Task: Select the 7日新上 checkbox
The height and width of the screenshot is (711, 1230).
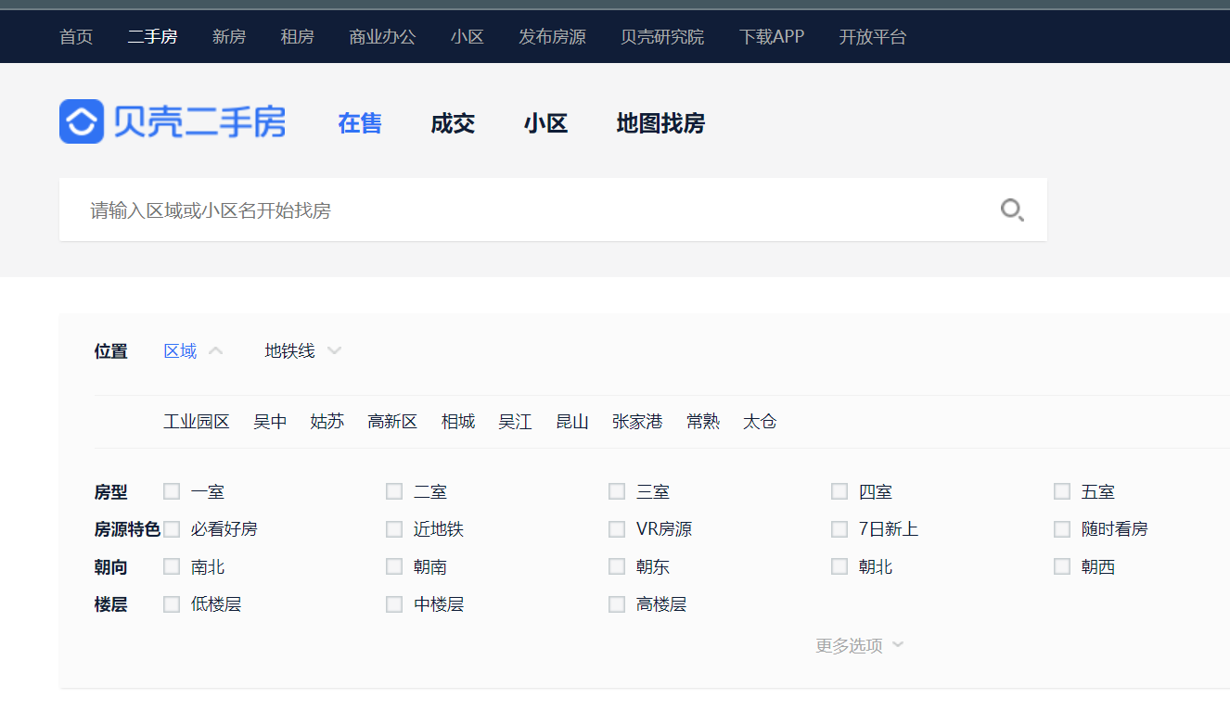Action: point(839,529)
